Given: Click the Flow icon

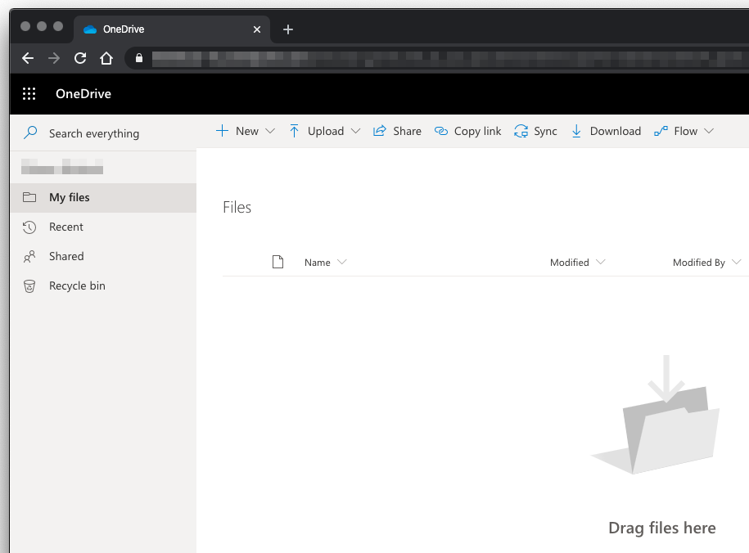Looking at the screenshot, I should [661, 131].
